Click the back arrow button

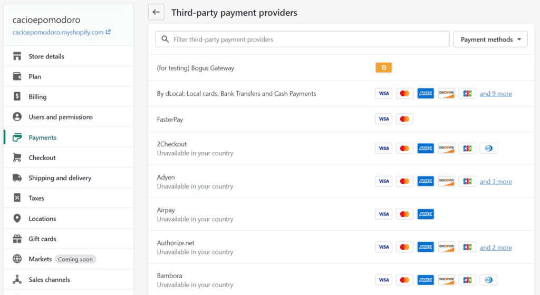click(156, 12)
